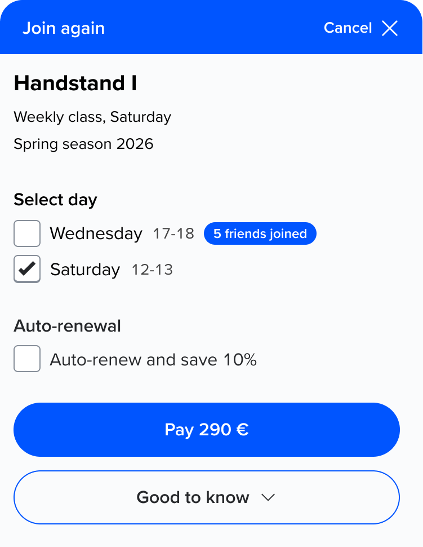Click the Saturday day label

pyautogui.click(x=85, y=270)
